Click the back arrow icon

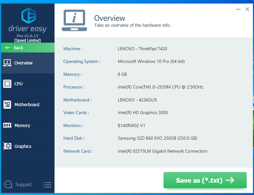(x=8, y=48)
